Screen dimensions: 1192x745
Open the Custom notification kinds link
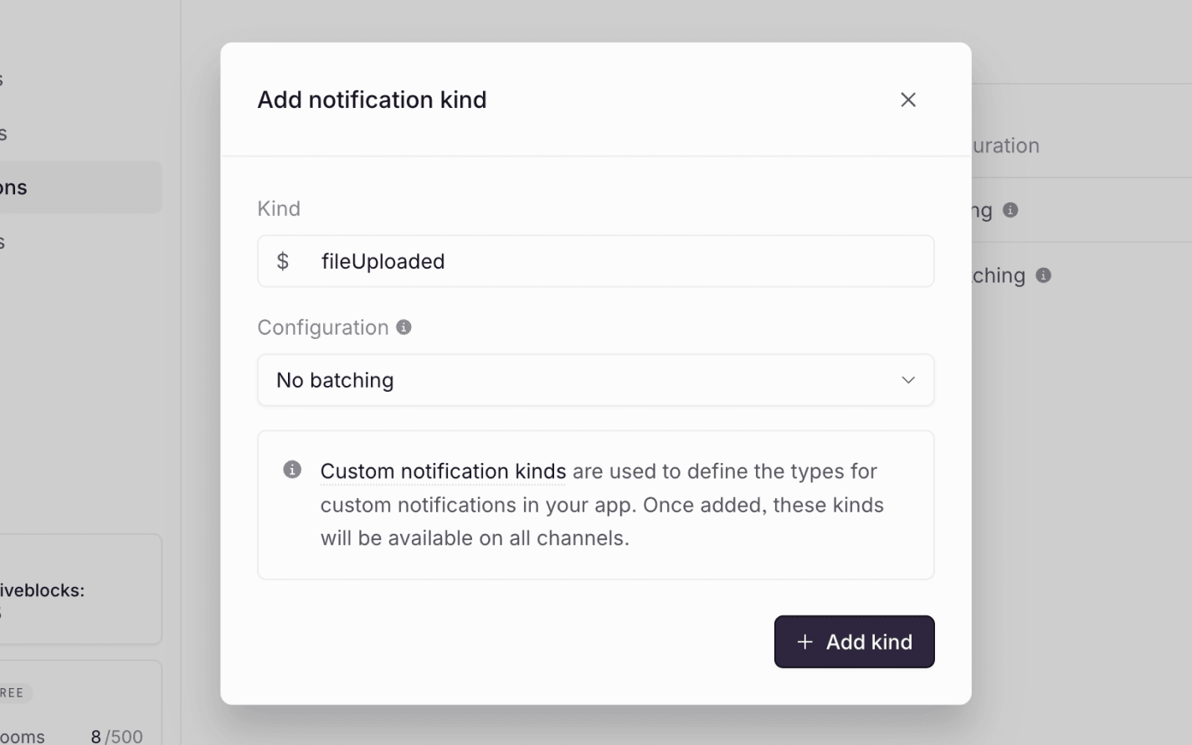443,470
